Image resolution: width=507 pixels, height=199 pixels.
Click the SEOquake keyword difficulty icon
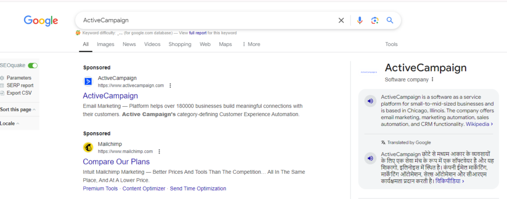tap(78, 33)
